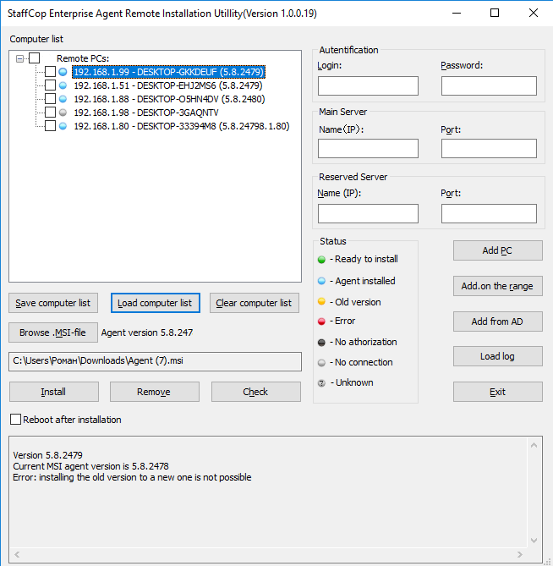Click the blue status icon for DESKTOP-O5HN4DV

click(x=63, y=99)
